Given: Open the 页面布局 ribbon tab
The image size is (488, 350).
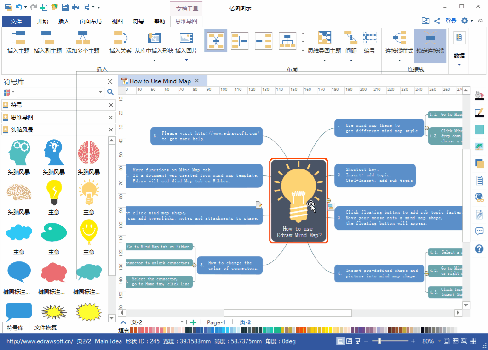Looking at the screenshot, I should coord(90,21).
